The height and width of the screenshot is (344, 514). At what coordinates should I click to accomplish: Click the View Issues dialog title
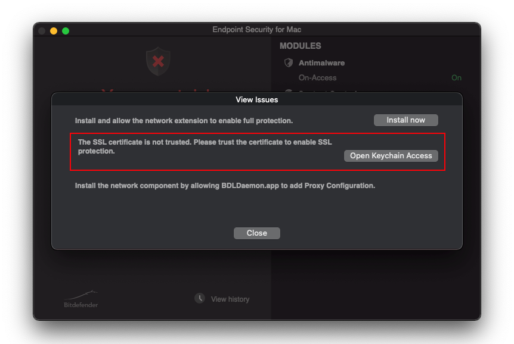point(256,99)
